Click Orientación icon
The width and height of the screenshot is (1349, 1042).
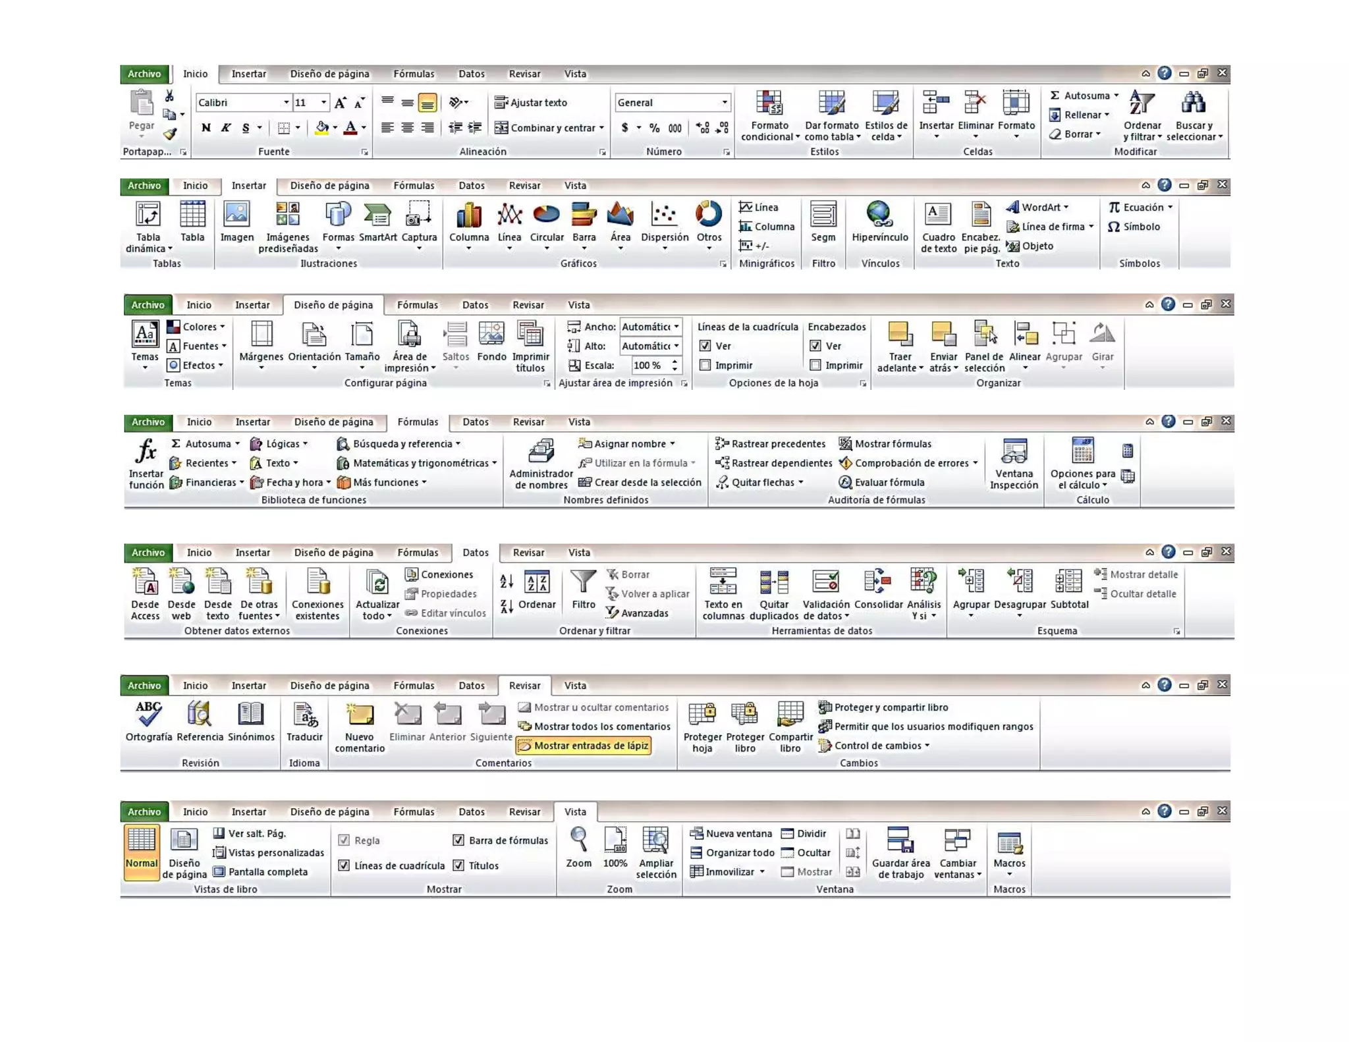(x=314, y=334)
